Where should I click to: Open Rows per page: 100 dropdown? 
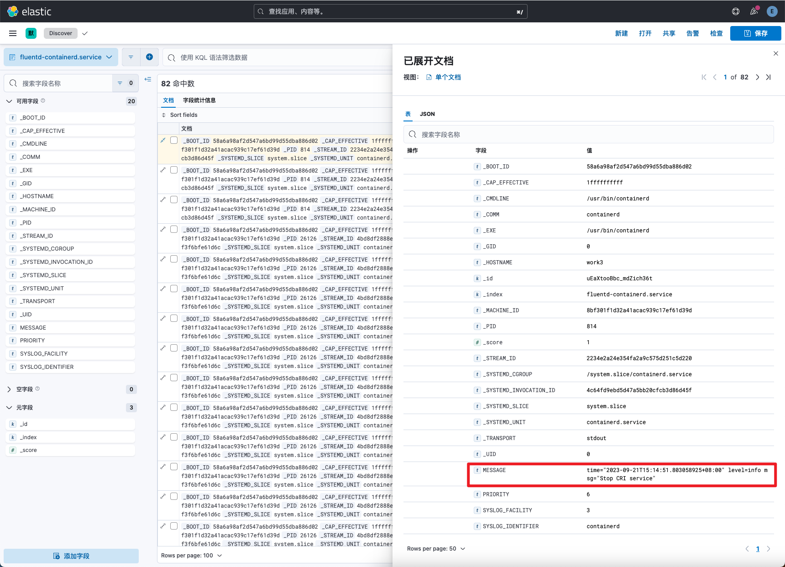tap(191, 556)
